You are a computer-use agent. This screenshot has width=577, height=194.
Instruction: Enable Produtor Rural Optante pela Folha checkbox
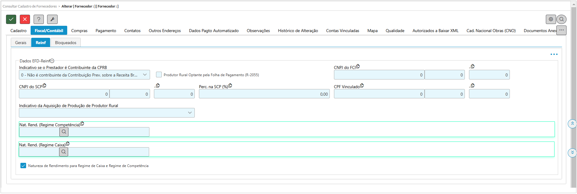159,75
